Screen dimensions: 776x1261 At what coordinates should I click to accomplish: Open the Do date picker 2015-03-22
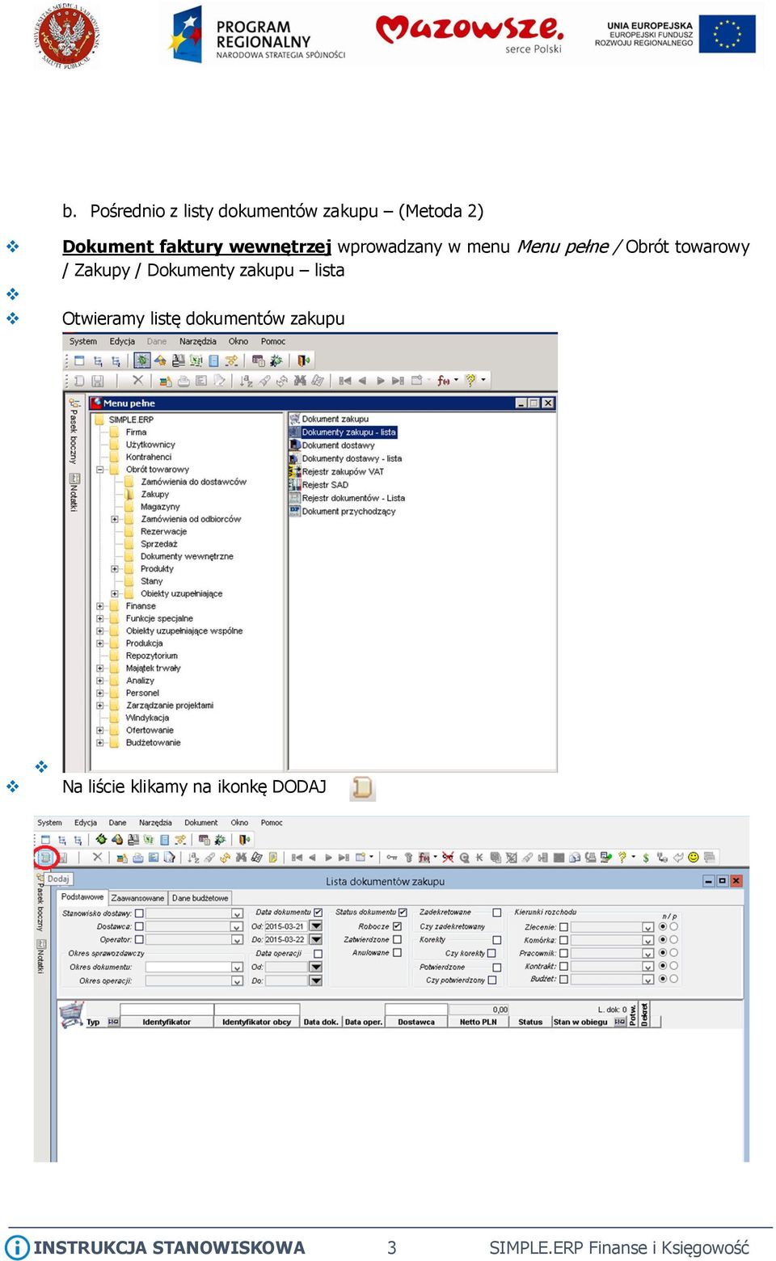tap(316, 939)
